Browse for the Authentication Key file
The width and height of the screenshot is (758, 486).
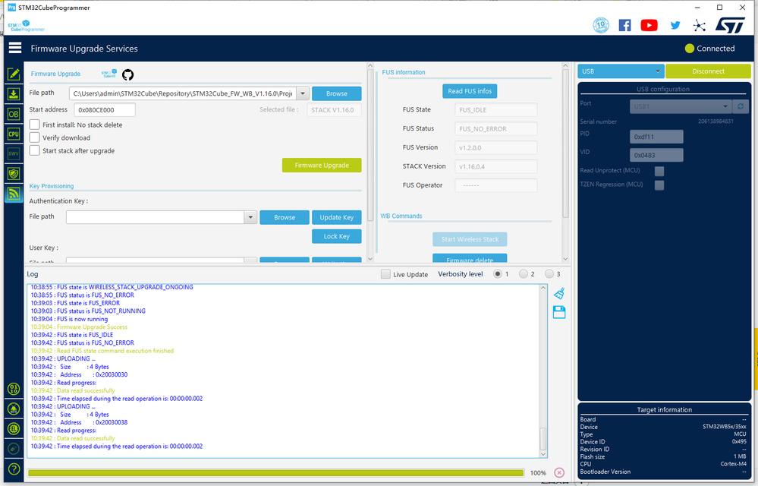click(285, 217)
